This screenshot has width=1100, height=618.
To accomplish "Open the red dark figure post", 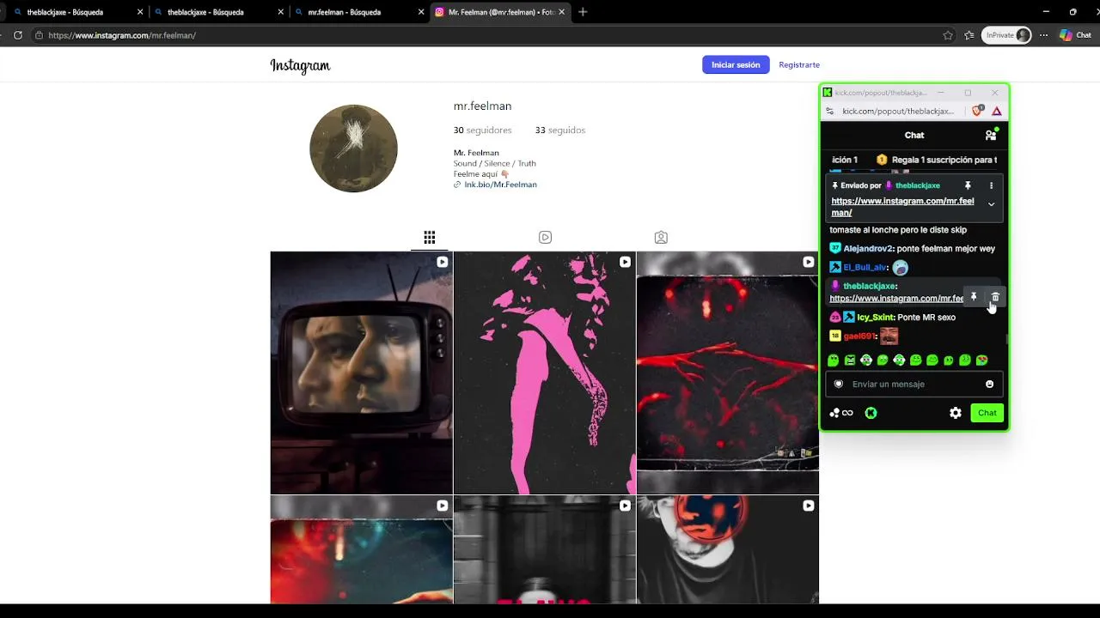I will [x=728, y=373].
